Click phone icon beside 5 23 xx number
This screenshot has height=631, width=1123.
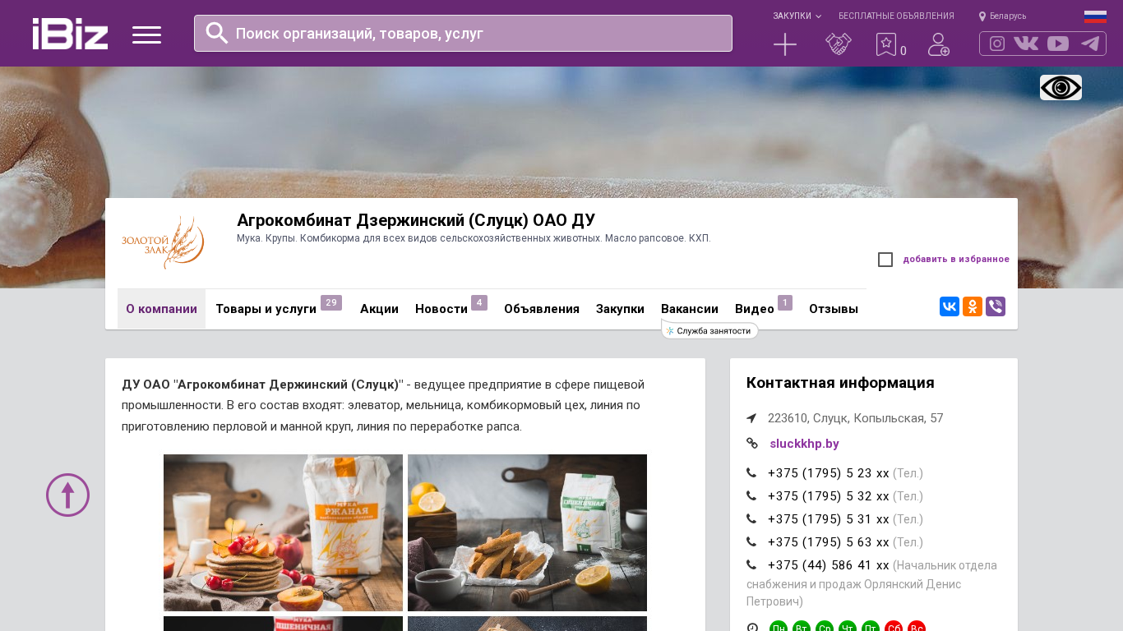(x=751, y=473)
